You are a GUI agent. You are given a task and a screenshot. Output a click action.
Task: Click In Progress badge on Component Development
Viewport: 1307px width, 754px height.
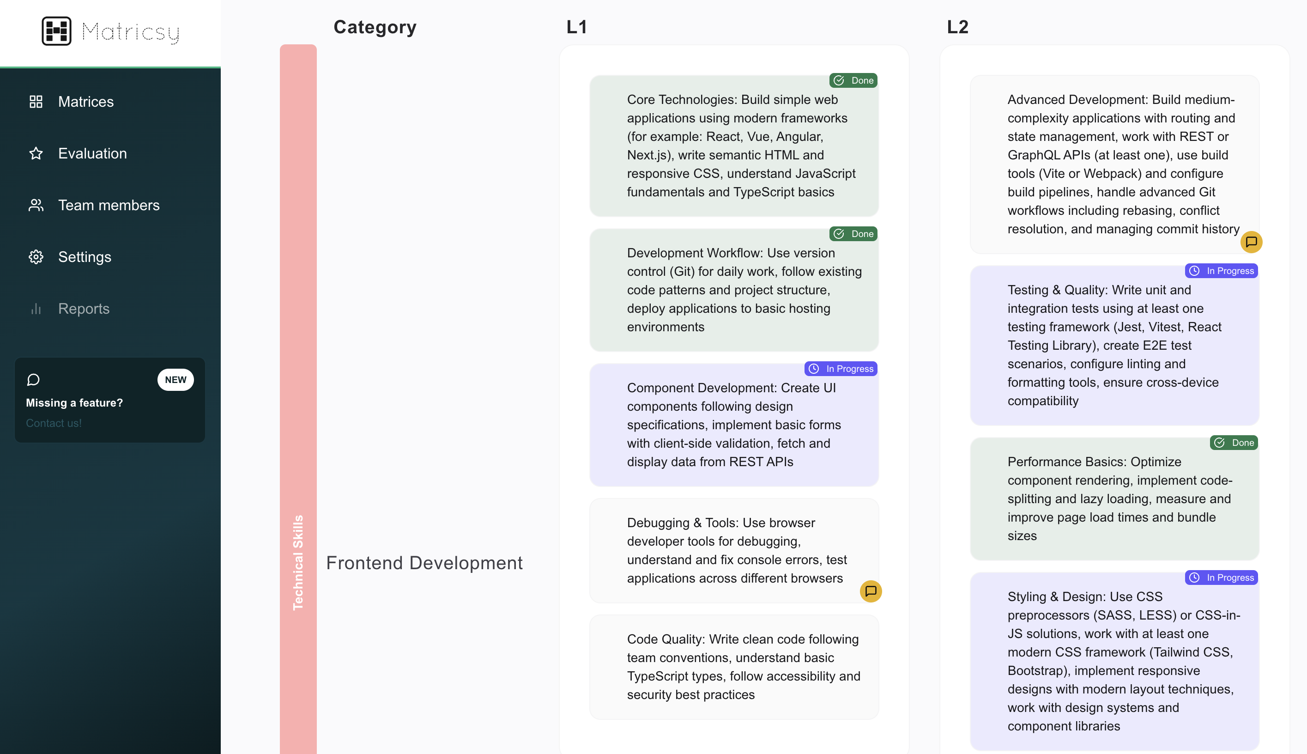click(841, 369)
